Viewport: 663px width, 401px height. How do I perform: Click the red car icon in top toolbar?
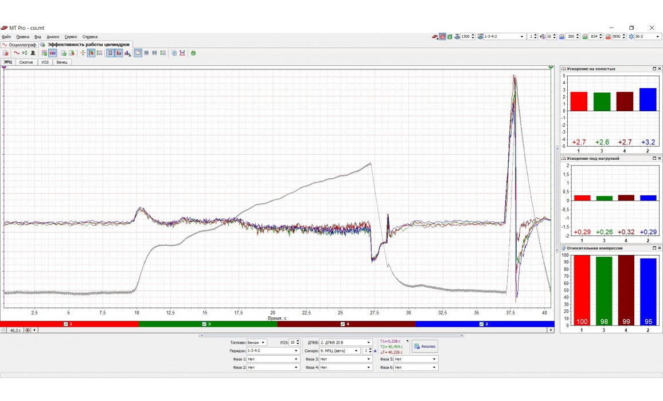pyautogui.click(x=435, y=37)
